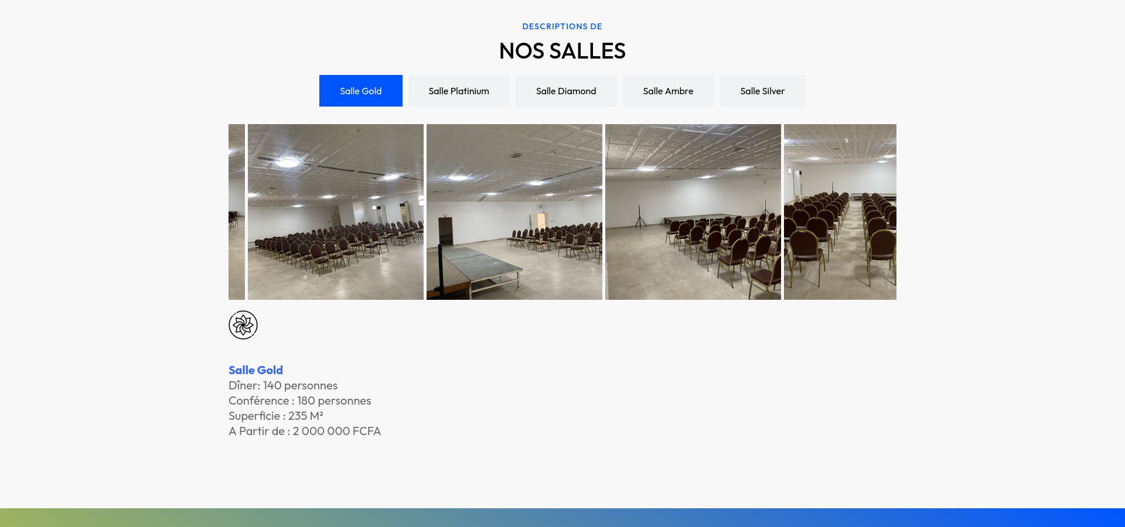1125x527 pixels.
Task: Open photo of chair rows with air conditioners
Action: coord(335,212)
